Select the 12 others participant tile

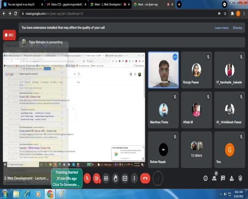click(197, 150)
